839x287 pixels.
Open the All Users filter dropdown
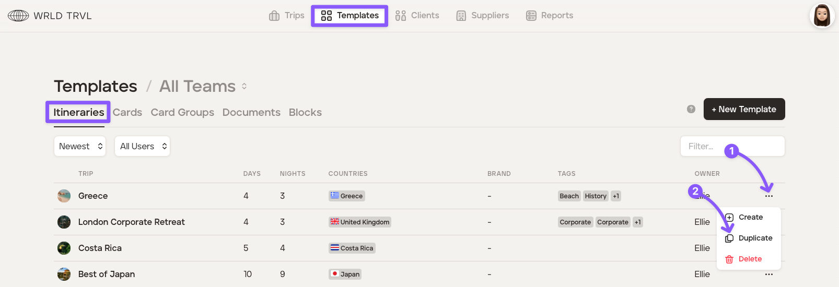142,146
